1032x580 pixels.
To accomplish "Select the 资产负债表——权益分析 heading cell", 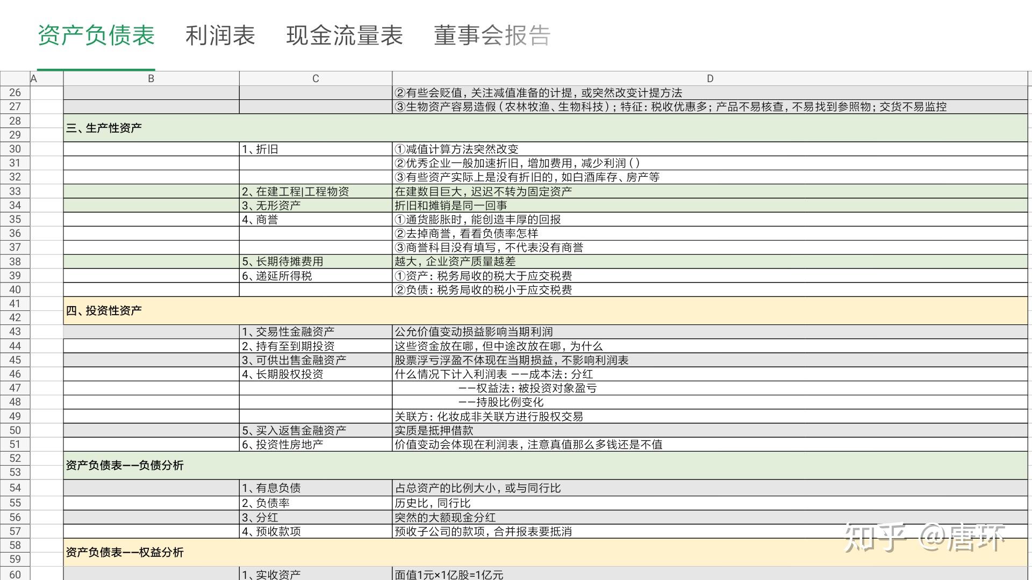I will click(x=546, y=552).
